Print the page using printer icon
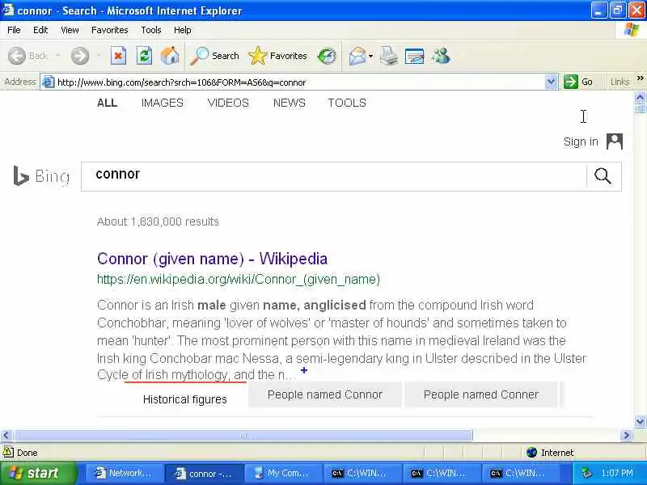647x485 pixels. (x=388, y=56)
